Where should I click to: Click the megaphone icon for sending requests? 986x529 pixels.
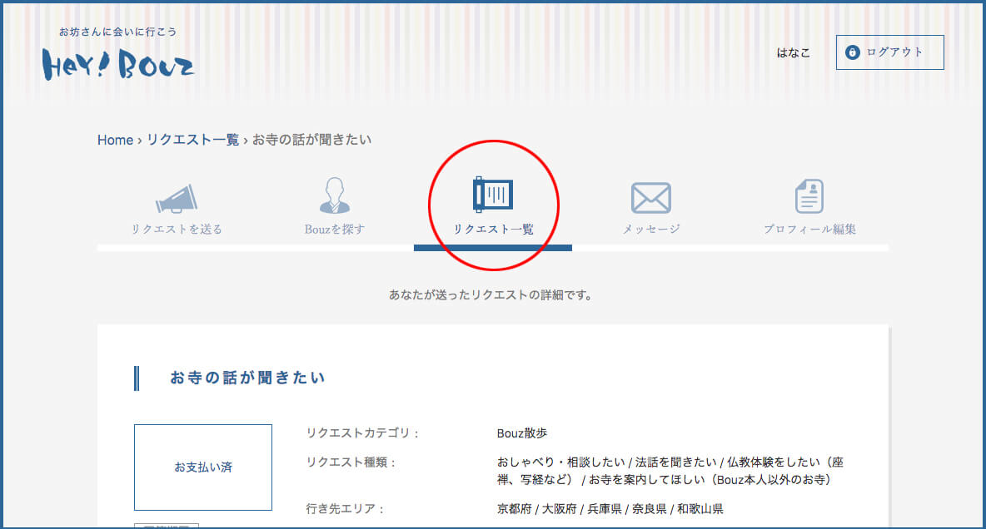coord(177,199)
